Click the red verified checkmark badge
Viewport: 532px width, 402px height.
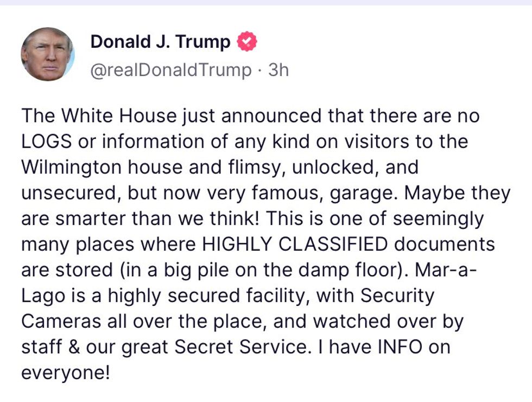(246, 42)
